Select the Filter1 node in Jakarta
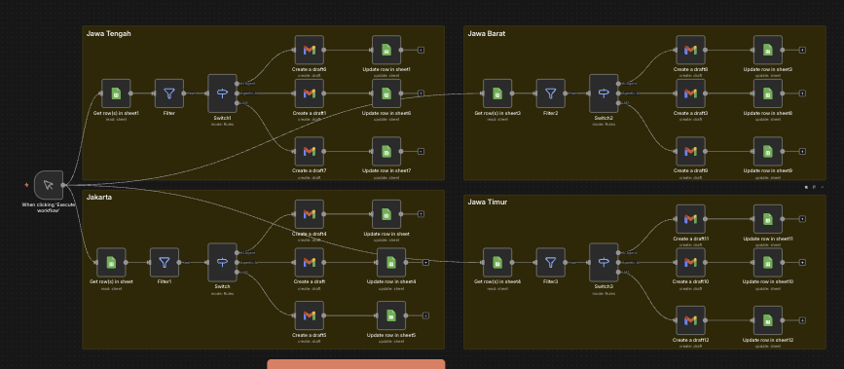This screenshot has width=844, height=369. (165, 262)
